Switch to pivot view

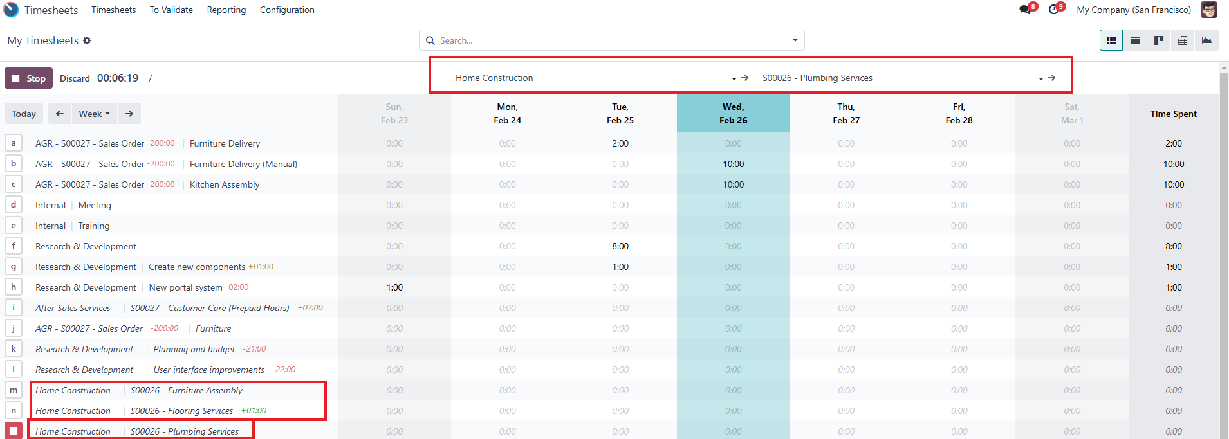1183,40
